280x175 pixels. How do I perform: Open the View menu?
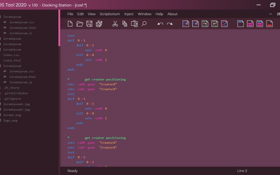click(92, 14)
